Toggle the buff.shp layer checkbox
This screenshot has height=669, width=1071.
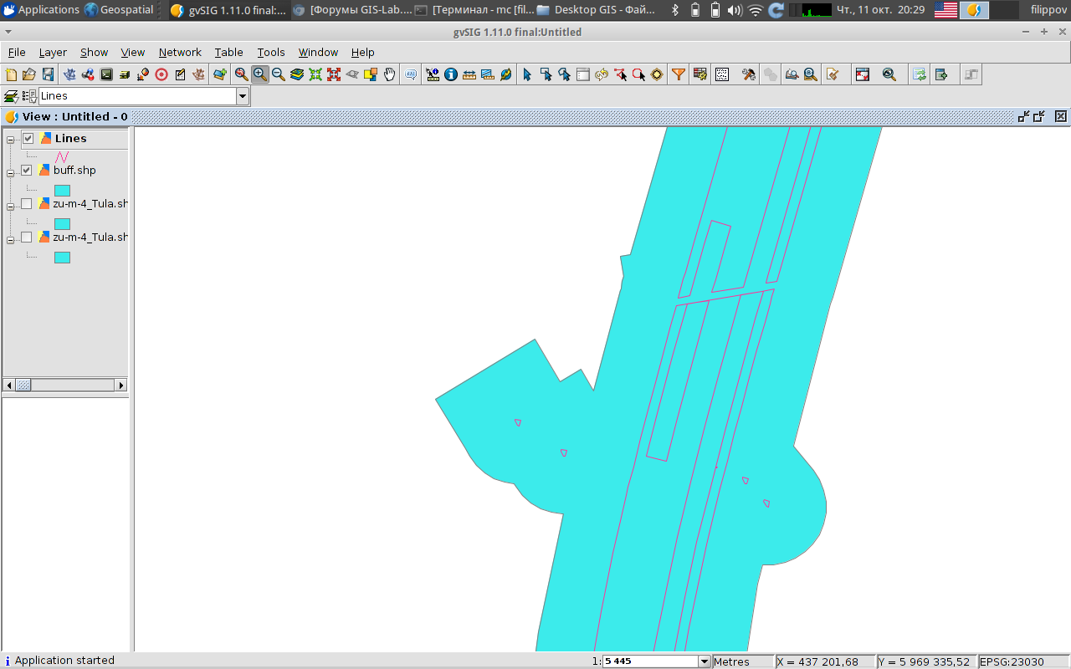pyautogui.click(x=27, y=170)
